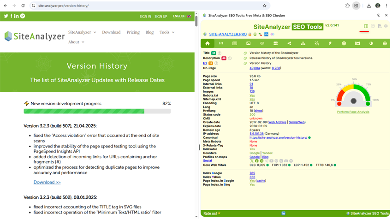The width and height of the screenshot is (392, 219).
Task: Open browser extensions puzzle icon
Action: pos(347,6)
